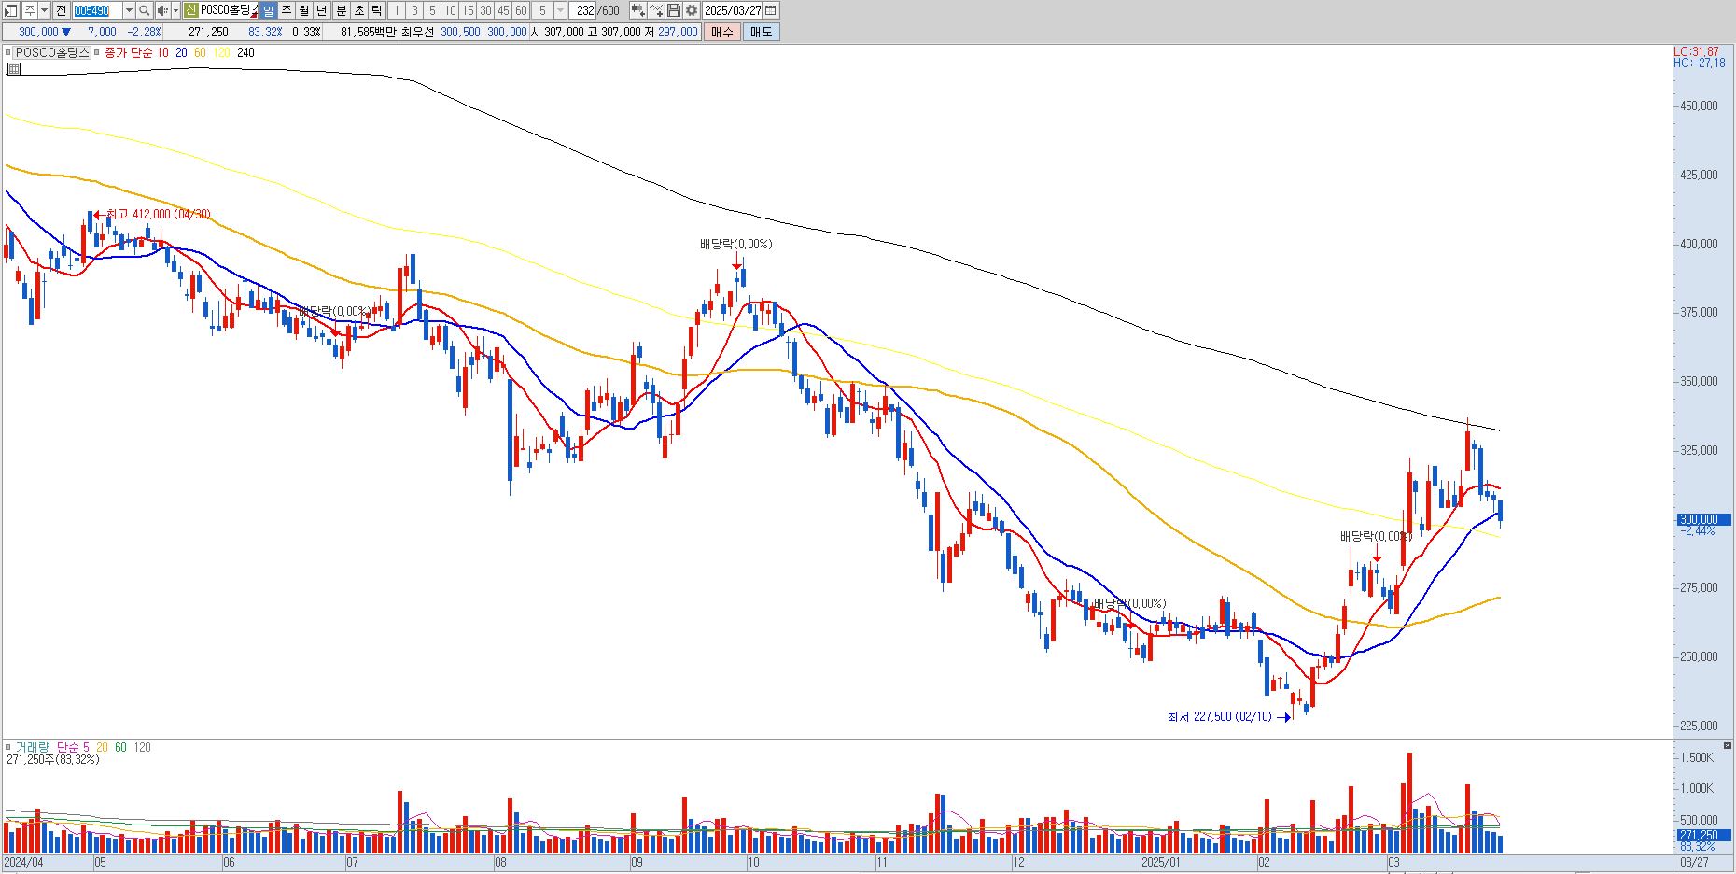Click small square before 거래량 legend
Screen dimensions: 1736x874
[8, 748]
